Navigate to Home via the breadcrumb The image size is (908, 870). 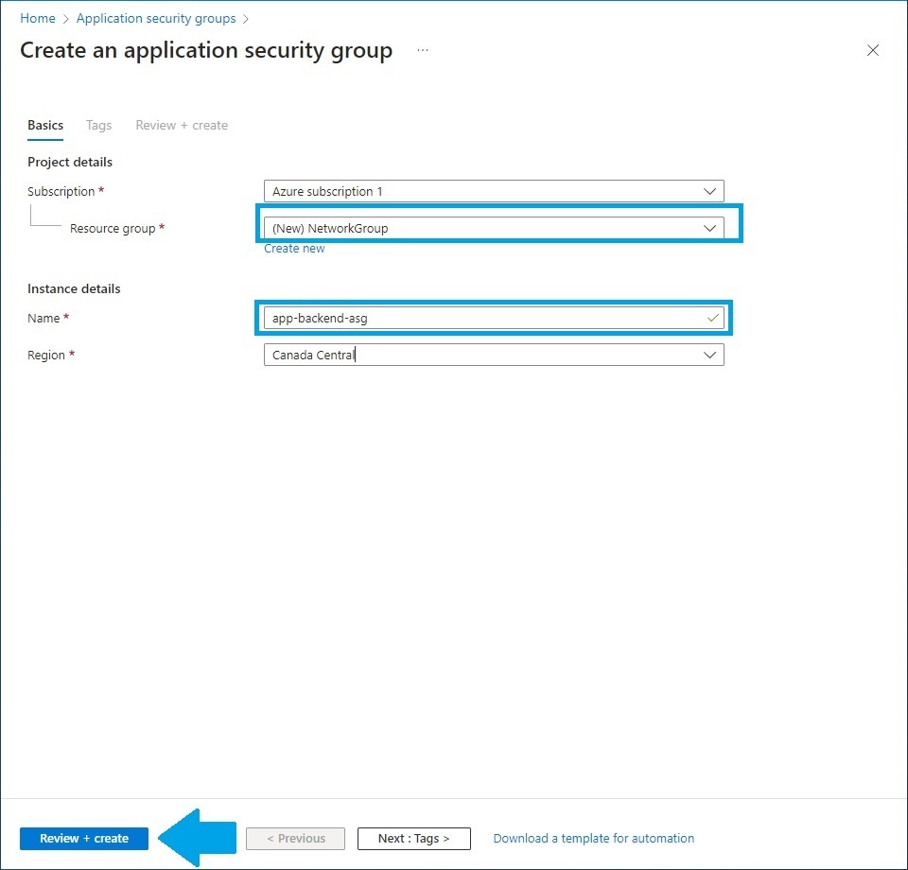(37, 18)
